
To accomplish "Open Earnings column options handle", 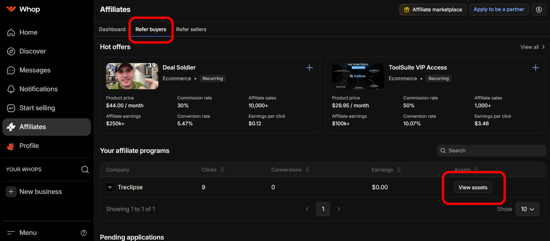I will (x=399, y=170).
